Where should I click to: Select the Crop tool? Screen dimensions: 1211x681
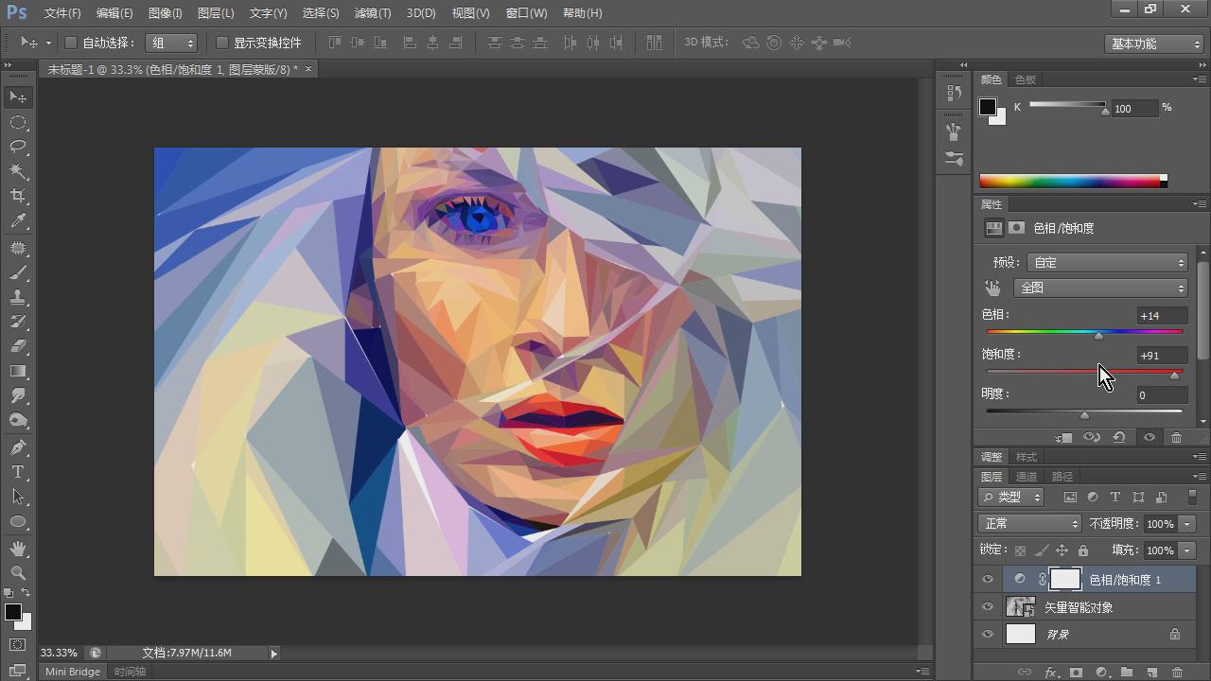(18, 196)
